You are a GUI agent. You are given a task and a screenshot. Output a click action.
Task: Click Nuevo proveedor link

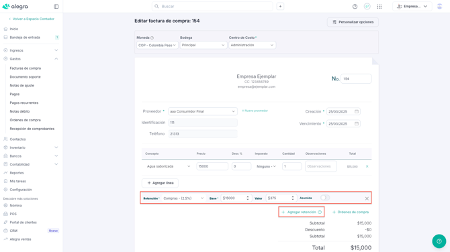click(255, 111)
